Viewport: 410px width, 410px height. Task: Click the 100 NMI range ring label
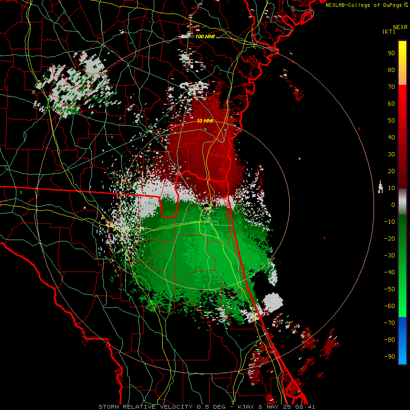[205, 36]
